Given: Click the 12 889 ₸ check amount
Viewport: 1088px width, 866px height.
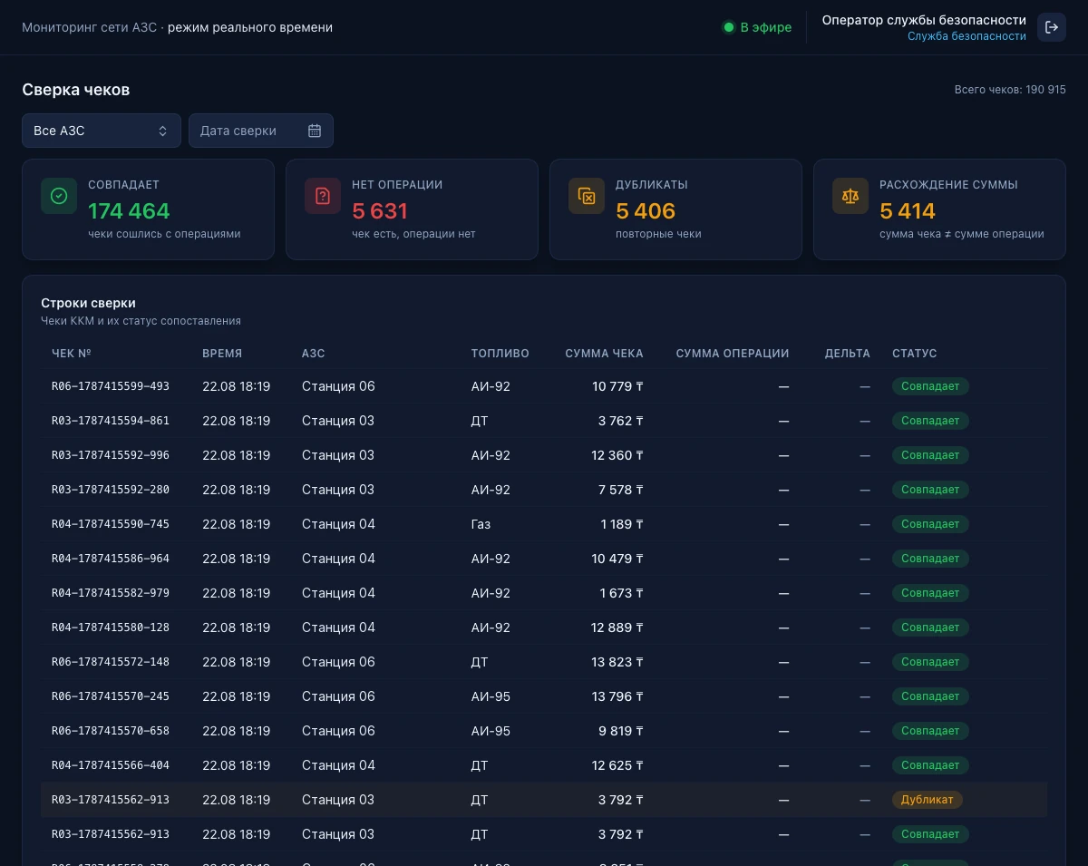Looking at the screenshot, I should [x=617, y=628].
